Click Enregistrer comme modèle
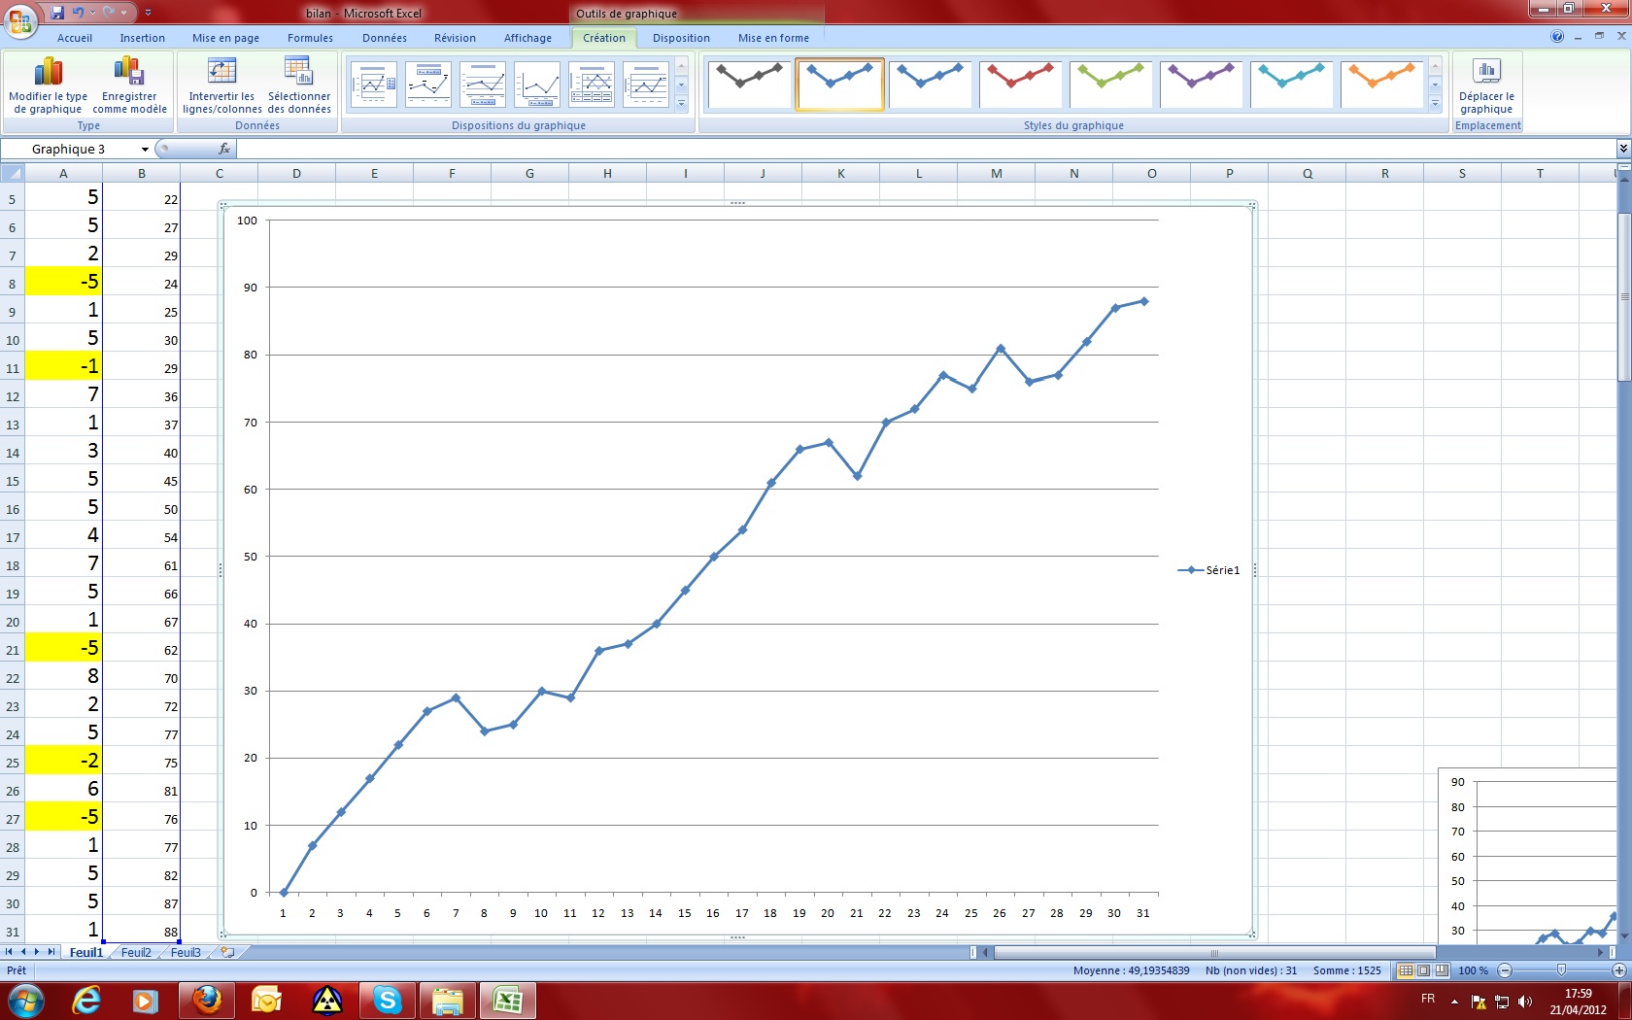 129,87
